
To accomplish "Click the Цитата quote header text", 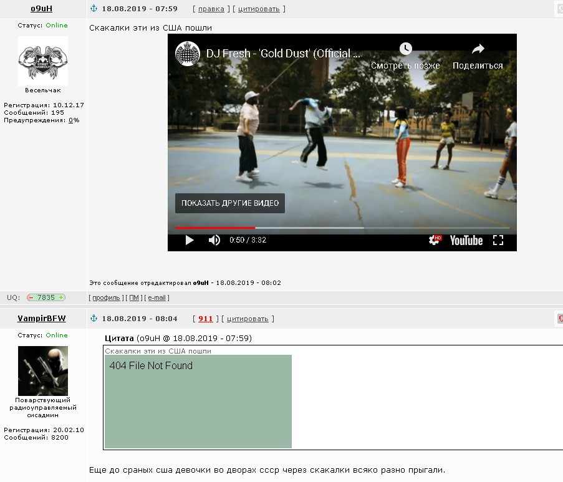I will click(x=119, y=339).
